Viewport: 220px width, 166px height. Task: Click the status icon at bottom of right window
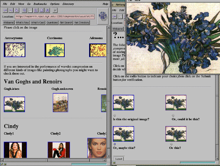click(114, 163)
